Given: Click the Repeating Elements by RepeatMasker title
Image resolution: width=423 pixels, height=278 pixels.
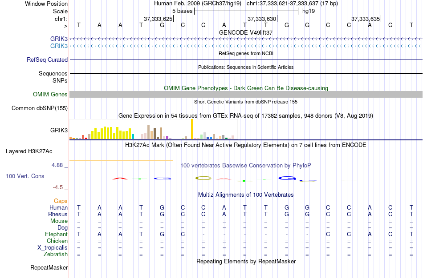Looking at the screenshot, I should pos(246,261).
